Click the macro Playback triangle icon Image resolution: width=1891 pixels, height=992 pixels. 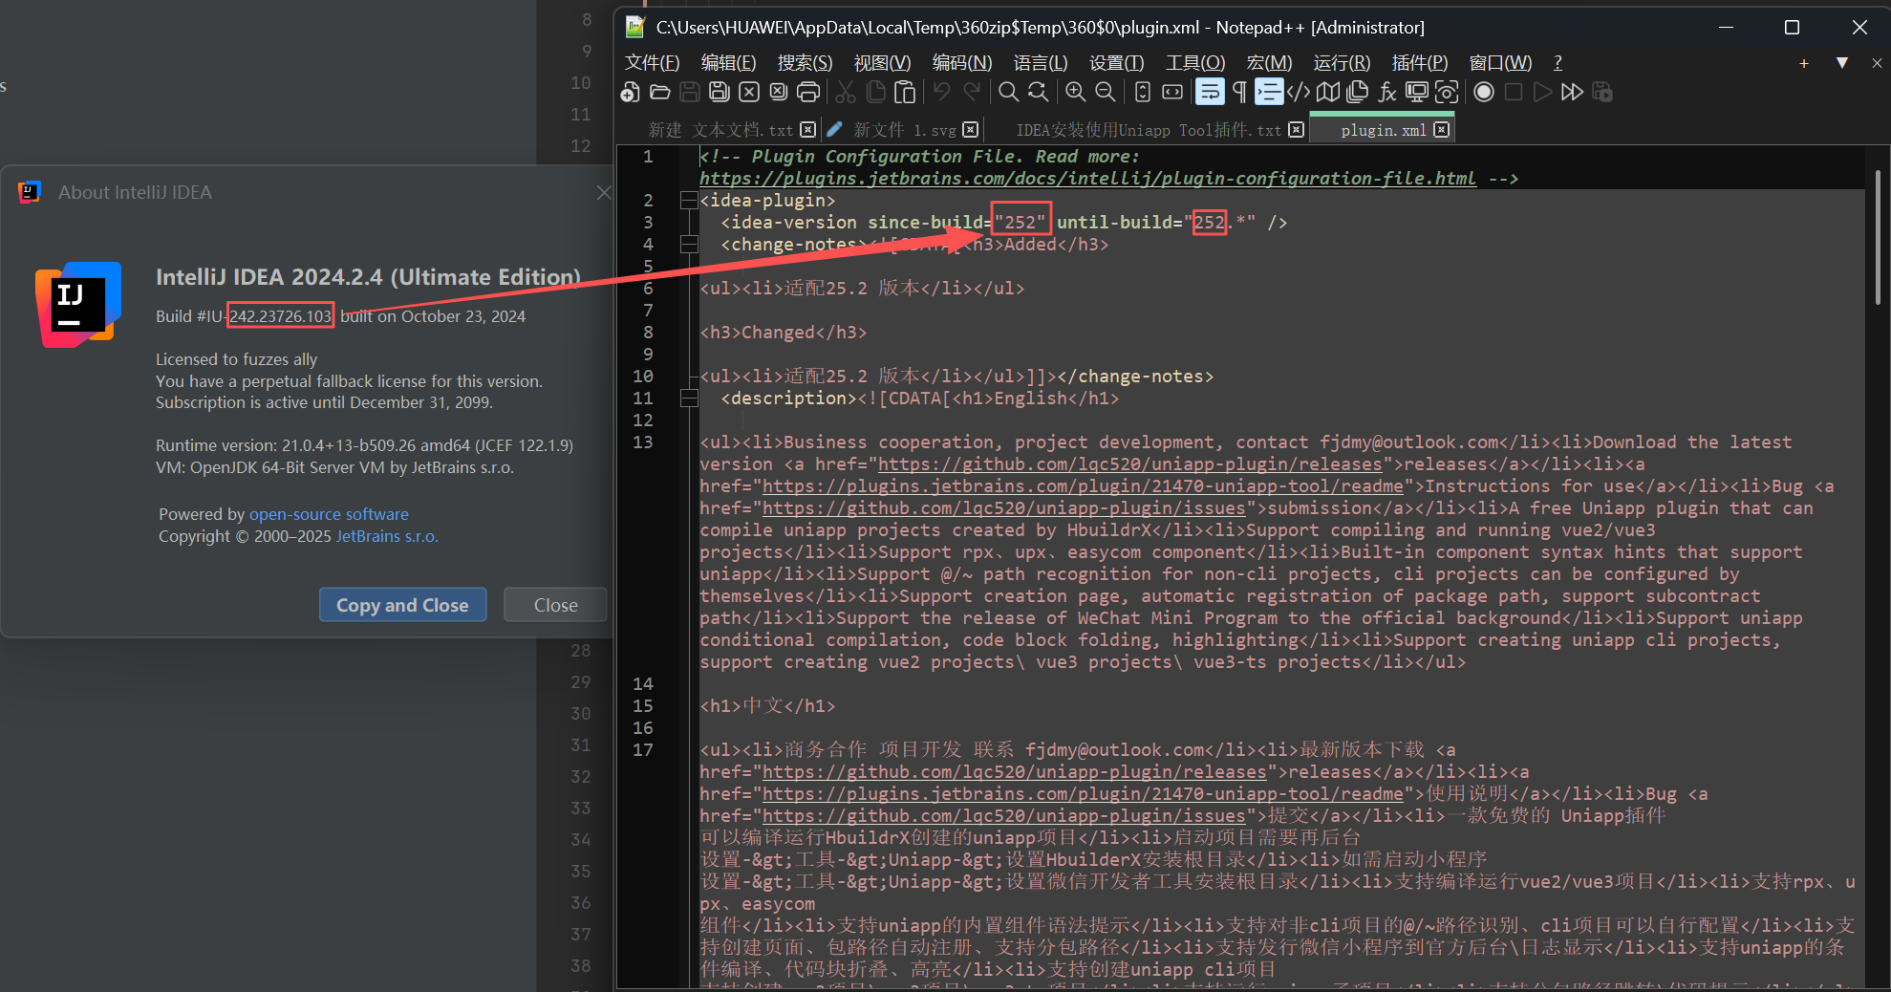1542,93
